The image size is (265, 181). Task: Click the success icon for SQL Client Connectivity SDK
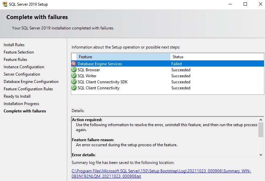tap(74, 82)
